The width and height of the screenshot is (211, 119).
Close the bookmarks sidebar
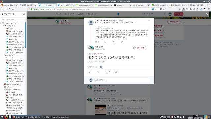(24, 14)
